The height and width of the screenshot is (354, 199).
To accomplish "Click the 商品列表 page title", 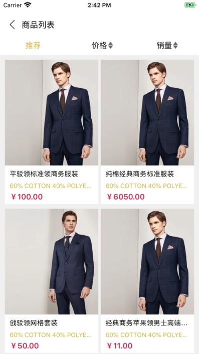I will pyautogui.click(x=38, y=25).
